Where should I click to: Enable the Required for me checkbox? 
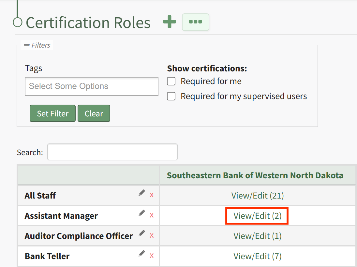tap(171, 81)
